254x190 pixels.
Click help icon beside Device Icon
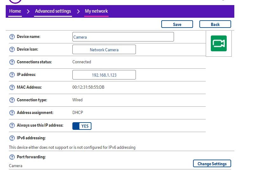(x=12, y=49)
